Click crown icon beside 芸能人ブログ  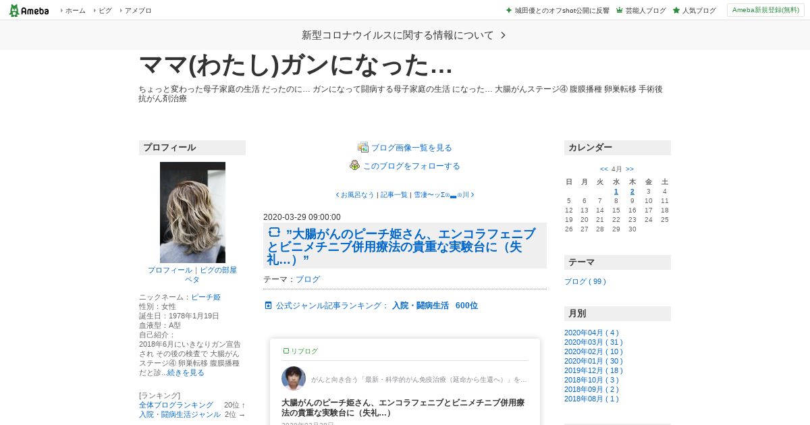(619, 10)
